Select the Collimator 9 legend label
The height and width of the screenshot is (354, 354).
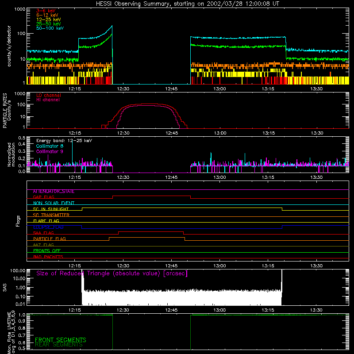(x=50, y=151)
